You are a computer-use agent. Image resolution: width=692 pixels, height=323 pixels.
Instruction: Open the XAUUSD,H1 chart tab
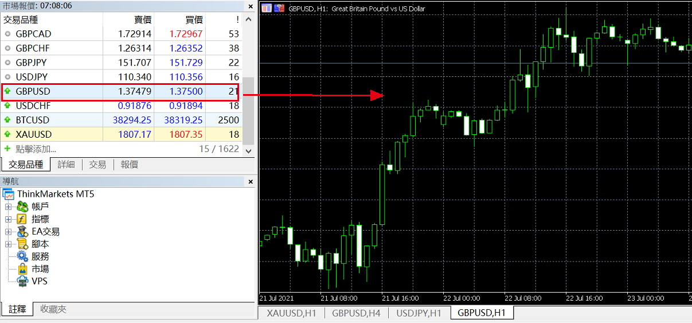click(292, 313)
